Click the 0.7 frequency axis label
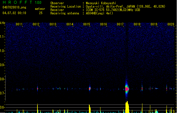 coord(2,93)
